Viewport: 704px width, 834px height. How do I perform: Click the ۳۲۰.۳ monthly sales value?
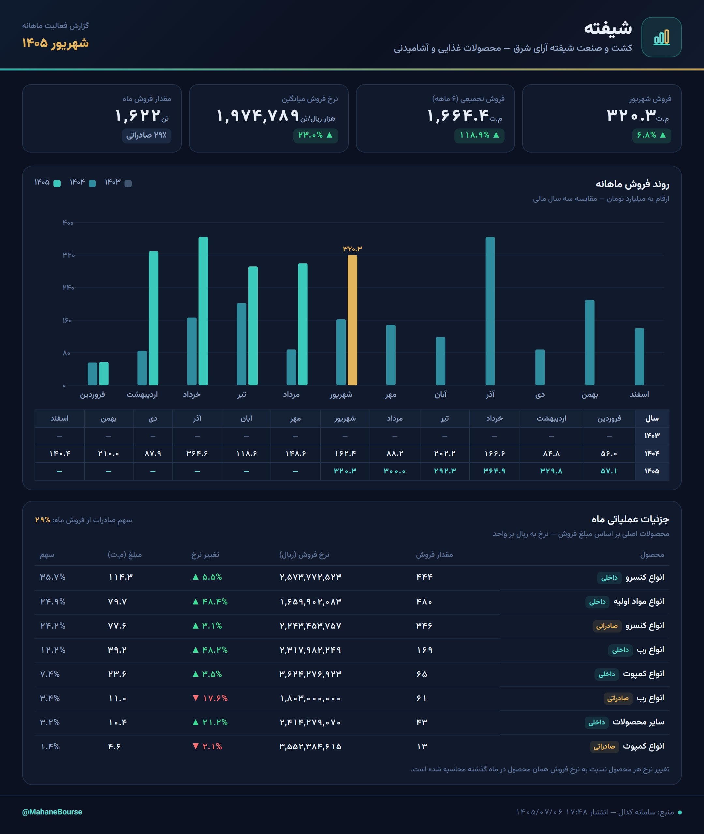[631, 115]
